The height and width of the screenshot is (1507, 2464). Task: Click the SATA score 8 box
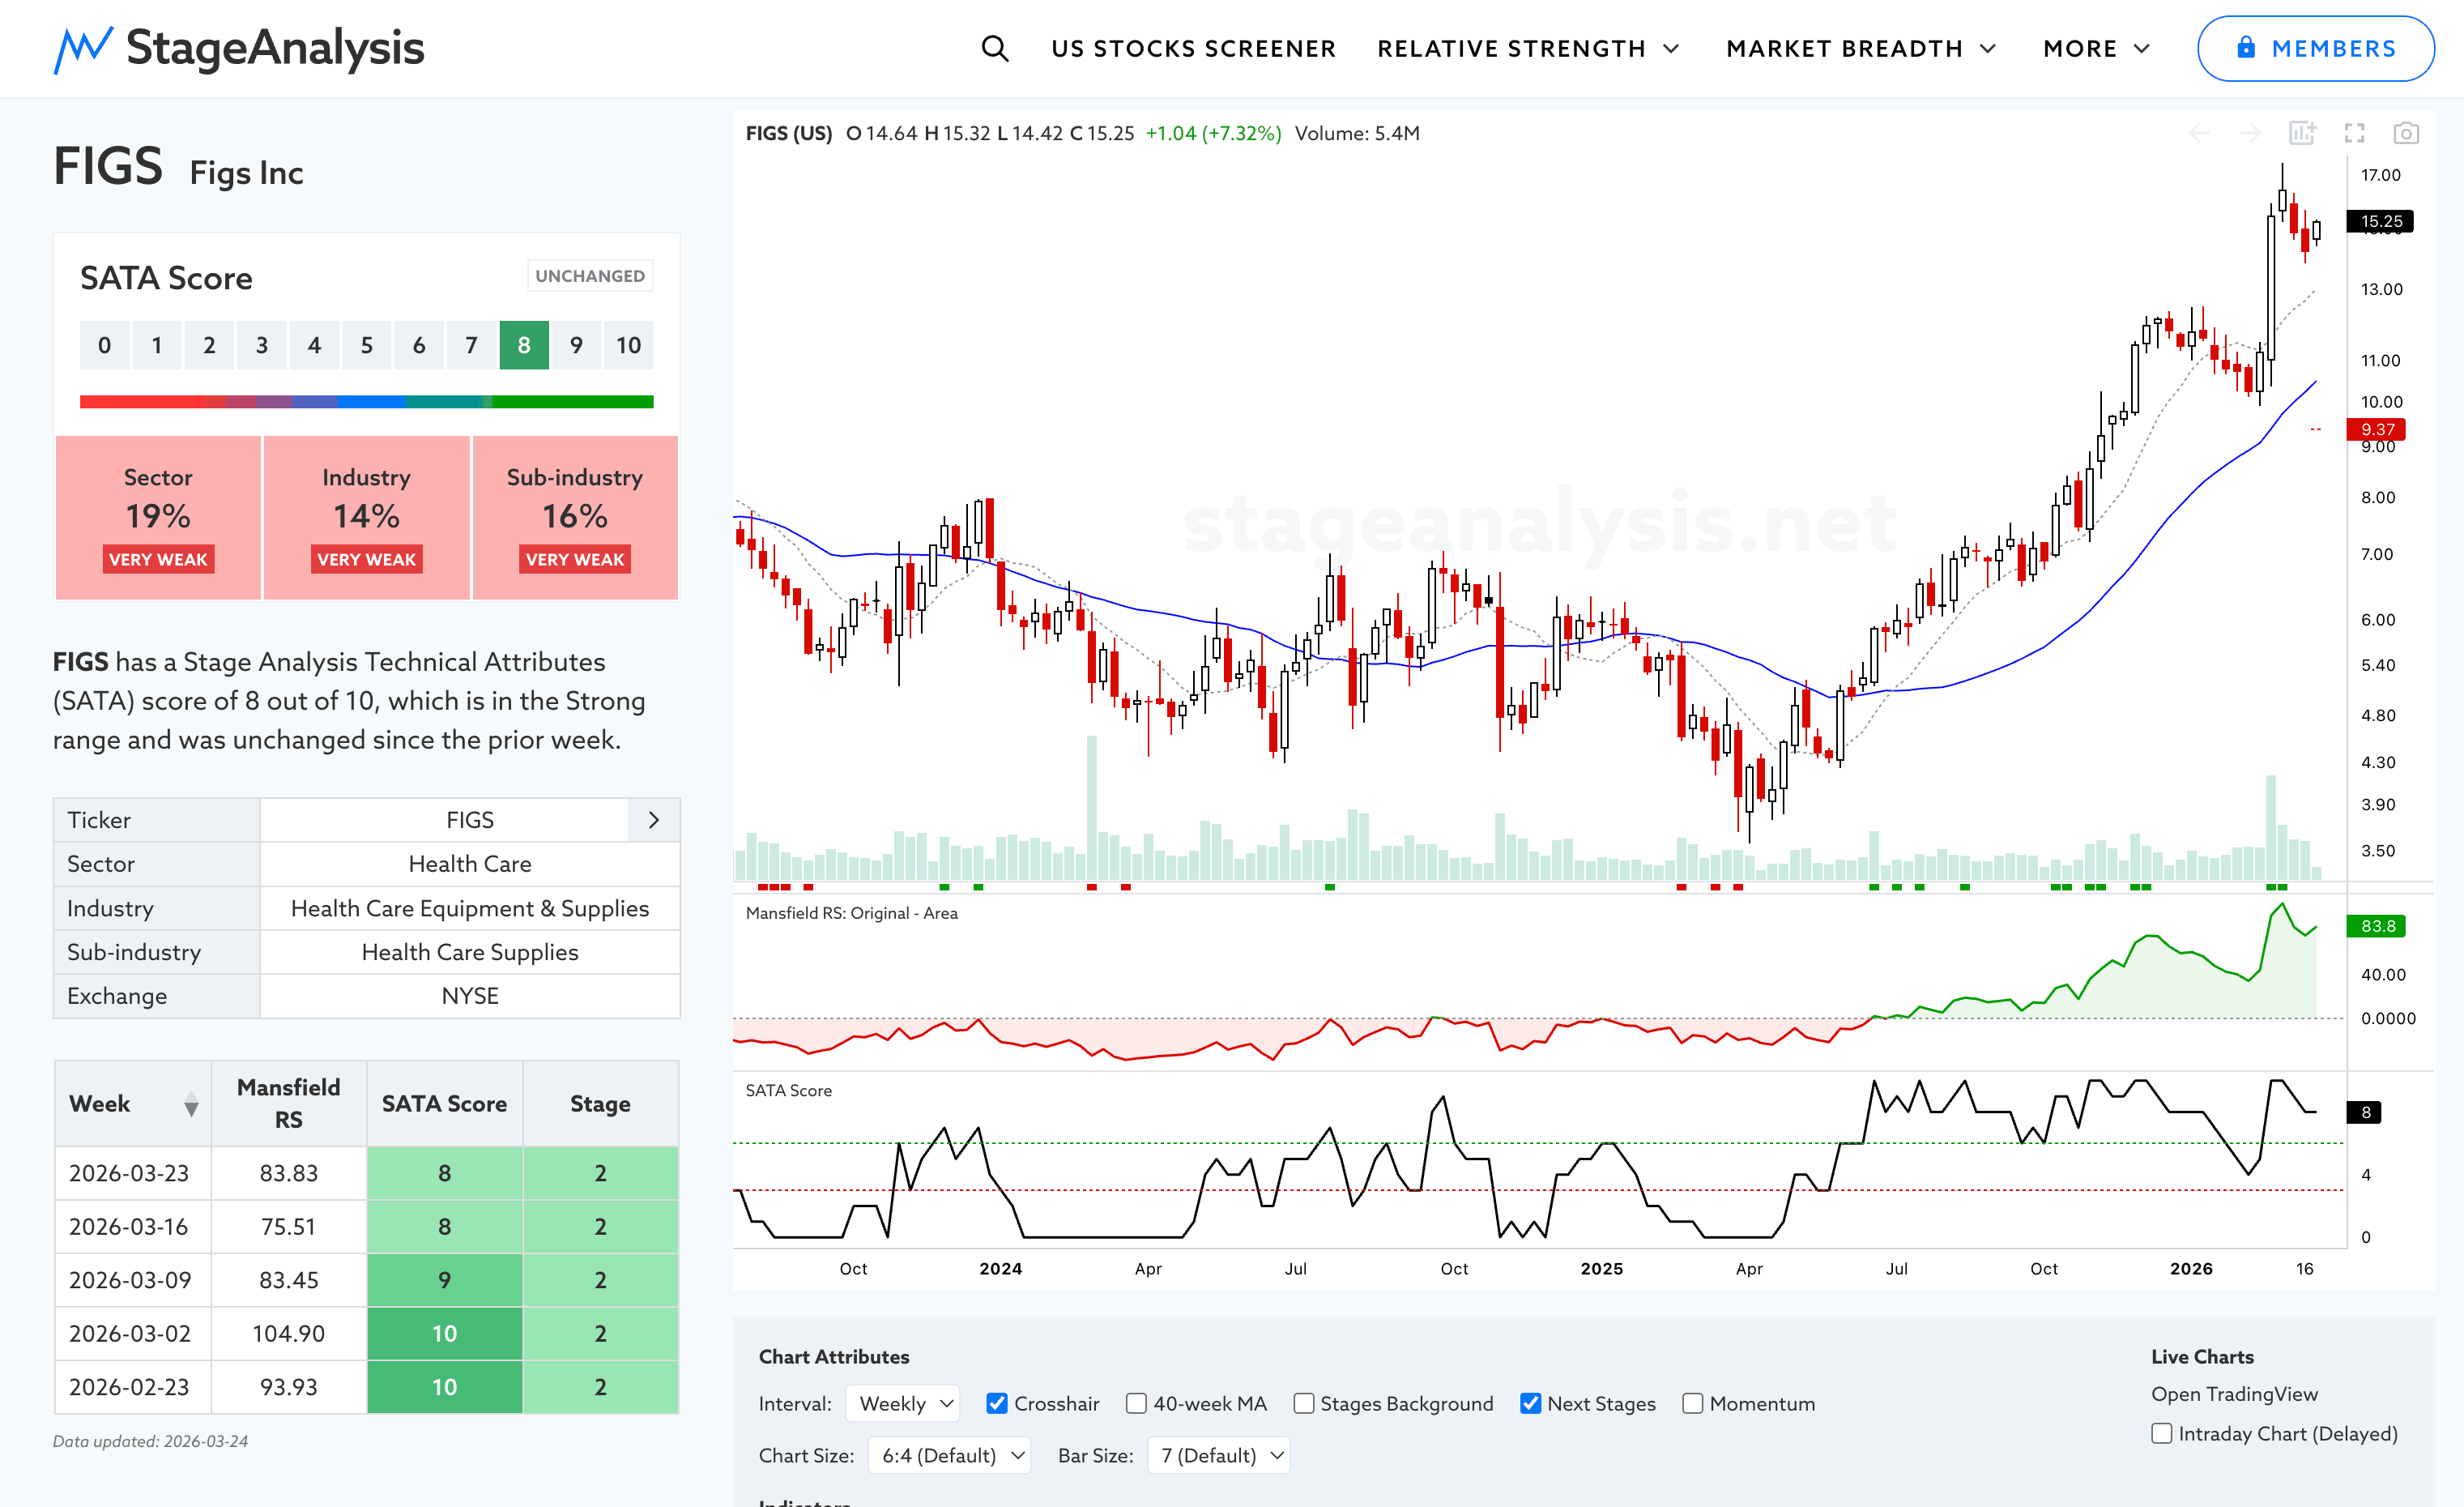[x=524, y=345]
